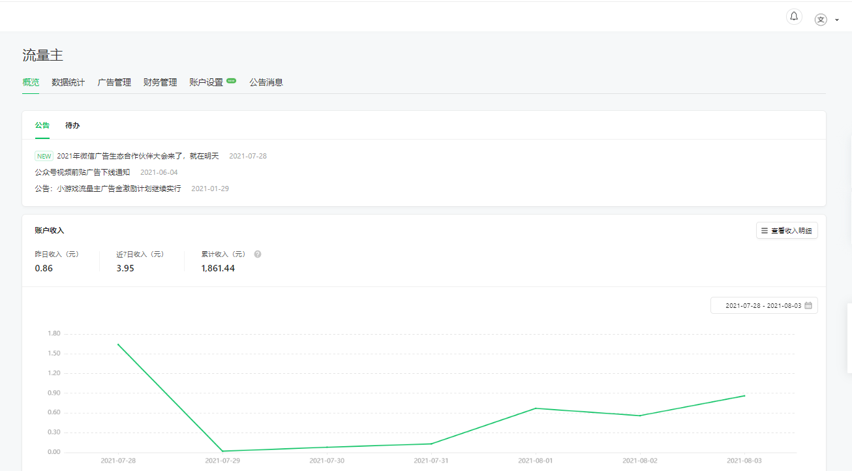
Task: Open the 小游戏流量主广告金激励计划 announcement
Action: [108, 189]
